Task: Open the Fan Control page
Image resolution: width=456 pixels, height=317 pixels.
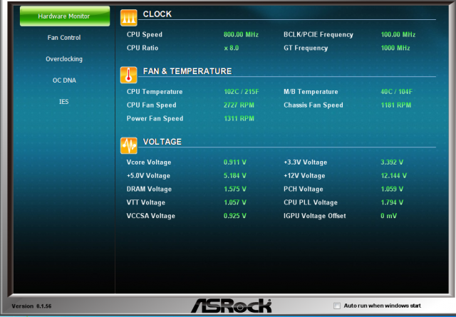Action: coord(64,38)
